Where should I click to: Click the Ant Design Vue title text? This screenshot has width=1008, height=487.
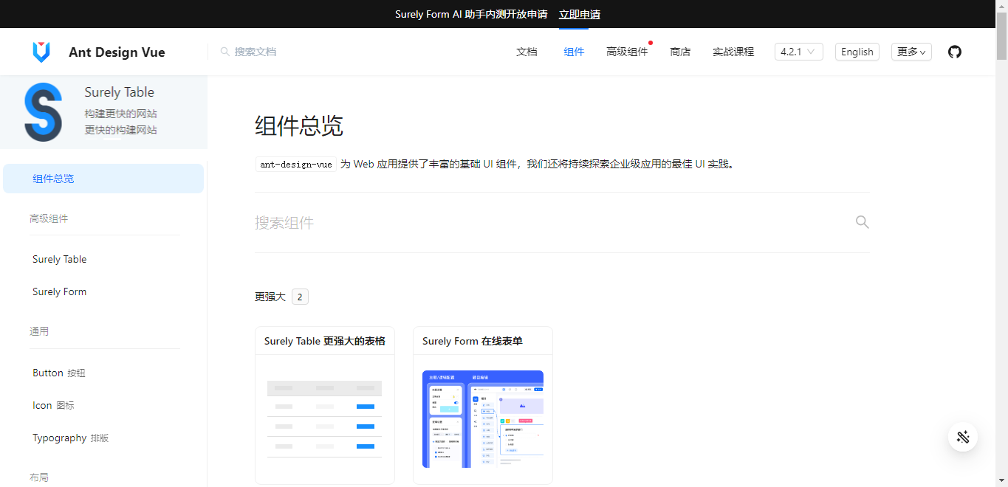pyautogui.click(x=117, y=52)
